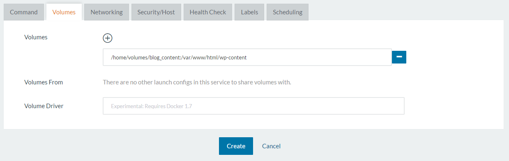Click the Volumes From label

pyautogui.click(x=44, y=82)
